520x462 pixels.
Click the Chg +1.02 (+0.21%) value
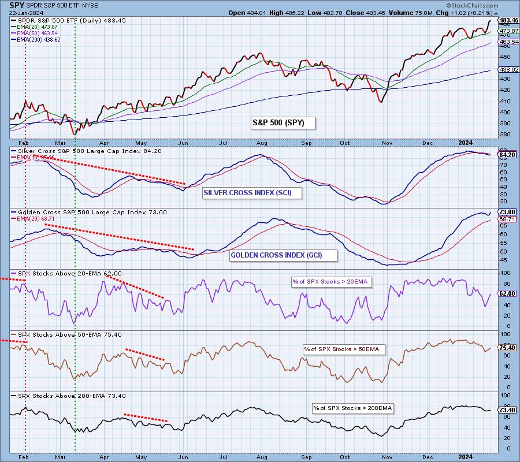click(x=465, y=13)
